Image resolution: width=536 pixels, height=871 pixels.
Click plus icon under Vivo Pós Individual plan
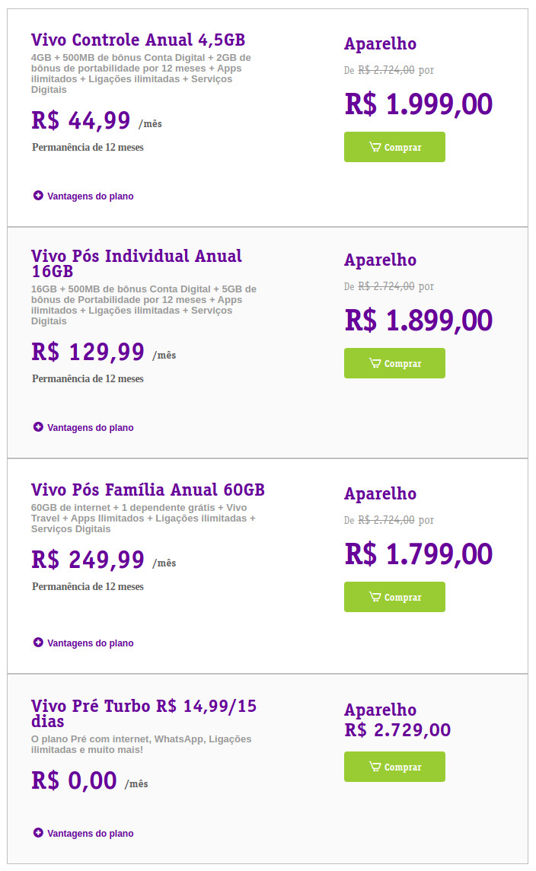38,427
